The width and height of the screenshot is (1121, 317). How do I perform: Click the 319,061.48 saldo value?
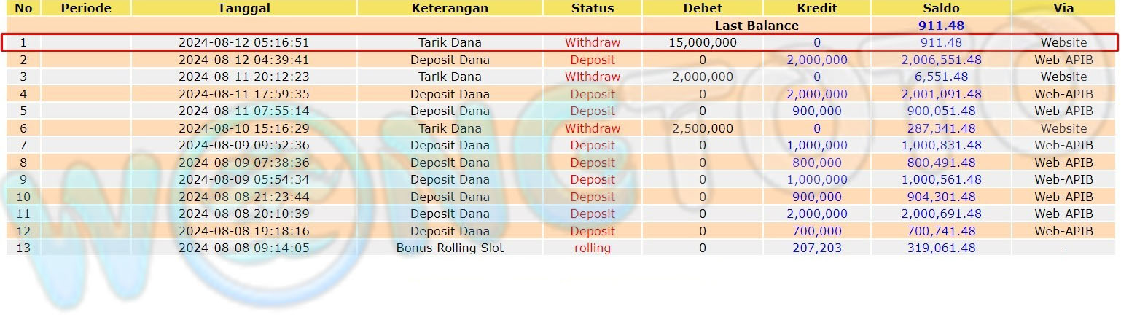pyautogui.click(x=941, y=248)
